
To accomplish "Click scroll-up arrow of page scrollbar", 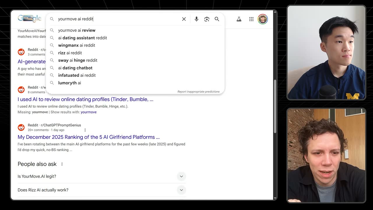I will [274, 12].
